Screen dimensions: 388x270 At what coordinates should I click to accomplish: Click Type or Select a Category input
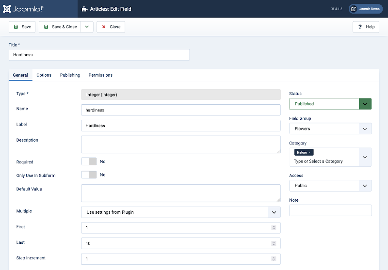(x=318, y=161)
